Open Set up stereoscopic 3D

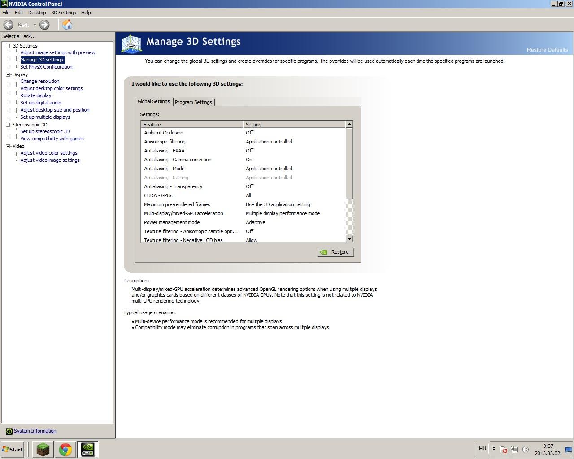[45, 131]
